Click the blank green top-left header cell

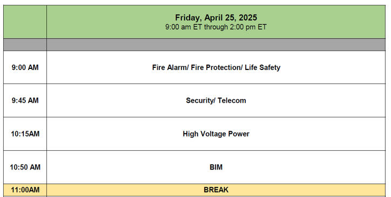click(x=25, y=22)
